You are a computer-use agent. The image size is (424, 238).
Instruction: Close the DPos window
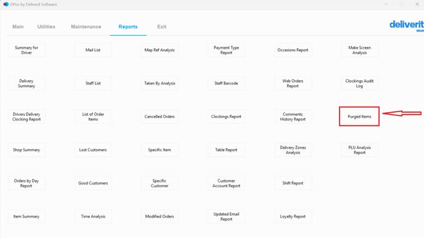tap(417, 4)
